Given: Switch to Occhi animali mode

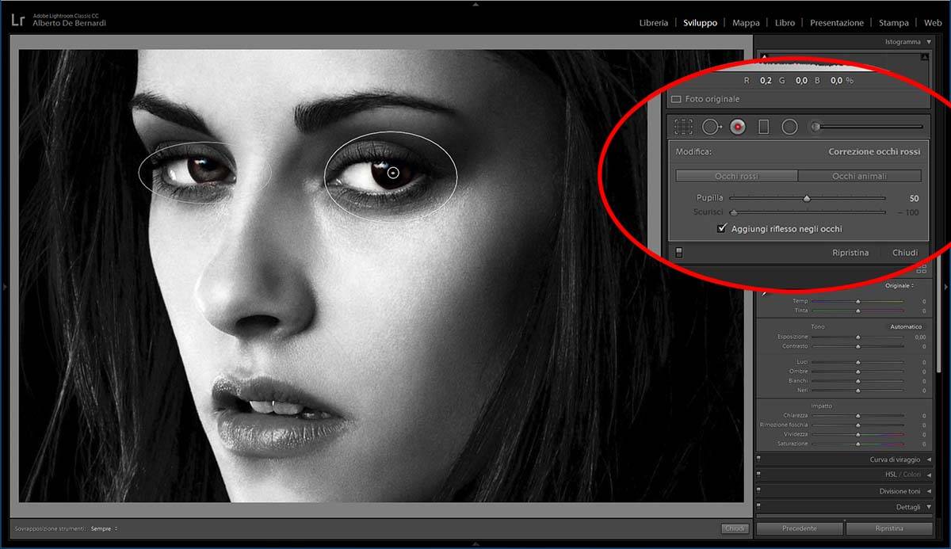Looking at the screenshot, I should point(859,176).
